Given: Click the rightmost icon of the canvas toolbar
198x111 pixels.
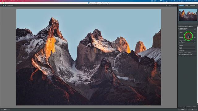Looking at the screenshot, I should (x=176, y=5).
